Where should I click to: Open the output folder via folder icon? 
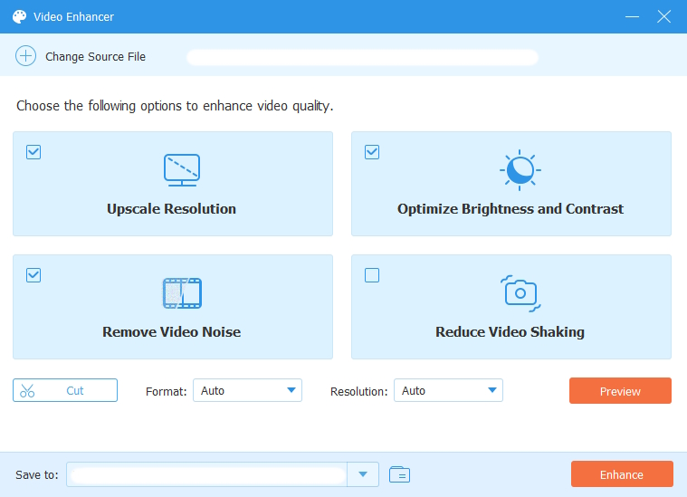pyautogui.click(x=399, y=474)
